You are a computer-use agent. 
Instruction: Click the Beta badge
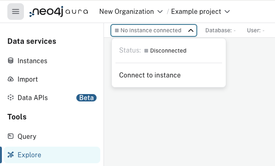point(86,98)
